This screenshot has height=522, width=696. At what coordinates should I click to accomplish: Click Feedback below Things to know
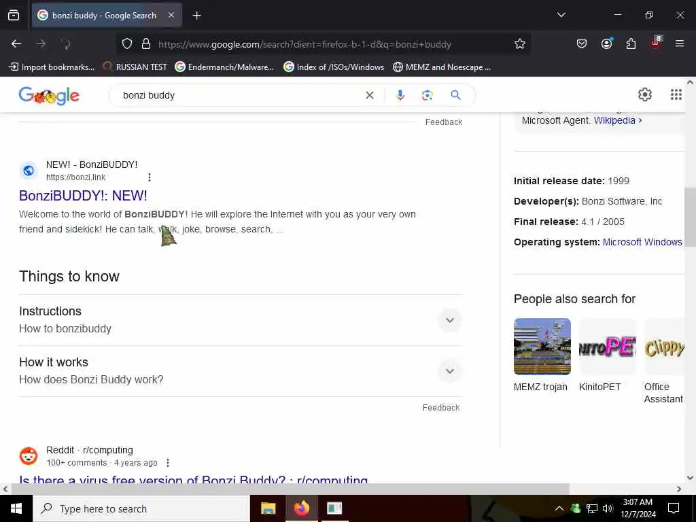tap(440, 408)
